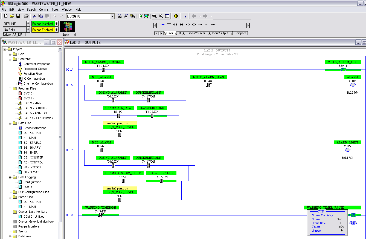Insert output latch OTL coil icon
The width and height of the screenshot is (366, 239).
pos(194,25)
